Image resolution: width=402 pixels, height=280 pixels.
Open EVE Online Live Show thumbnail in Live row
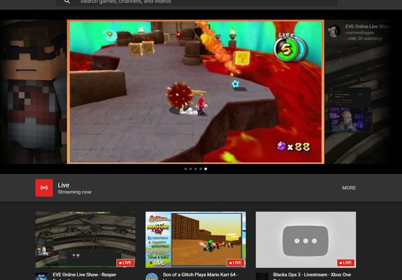click(85, 239)
